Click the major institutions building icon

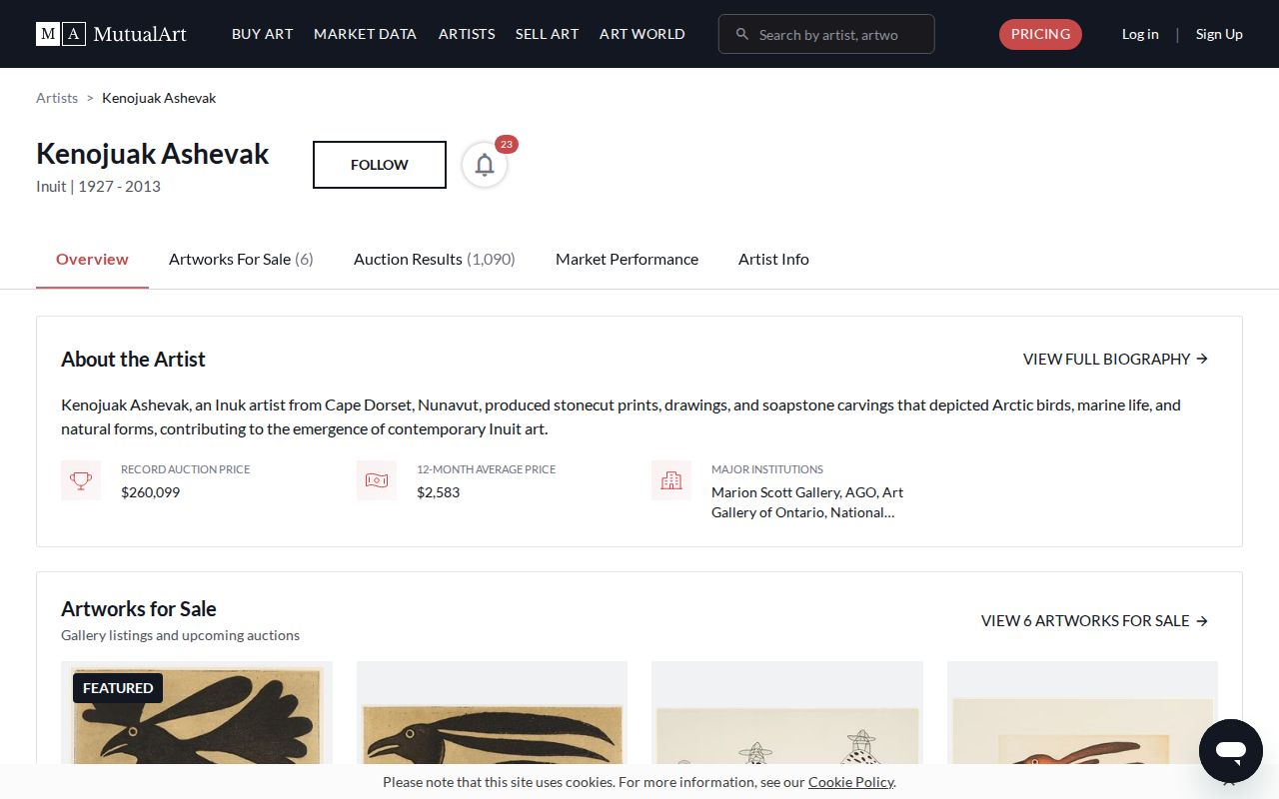point(671,480)
